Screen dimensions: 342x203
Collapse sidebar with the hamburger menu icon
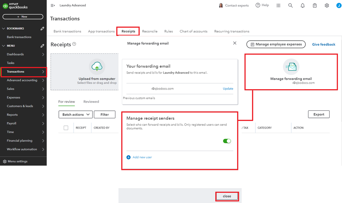pos(53,5)
